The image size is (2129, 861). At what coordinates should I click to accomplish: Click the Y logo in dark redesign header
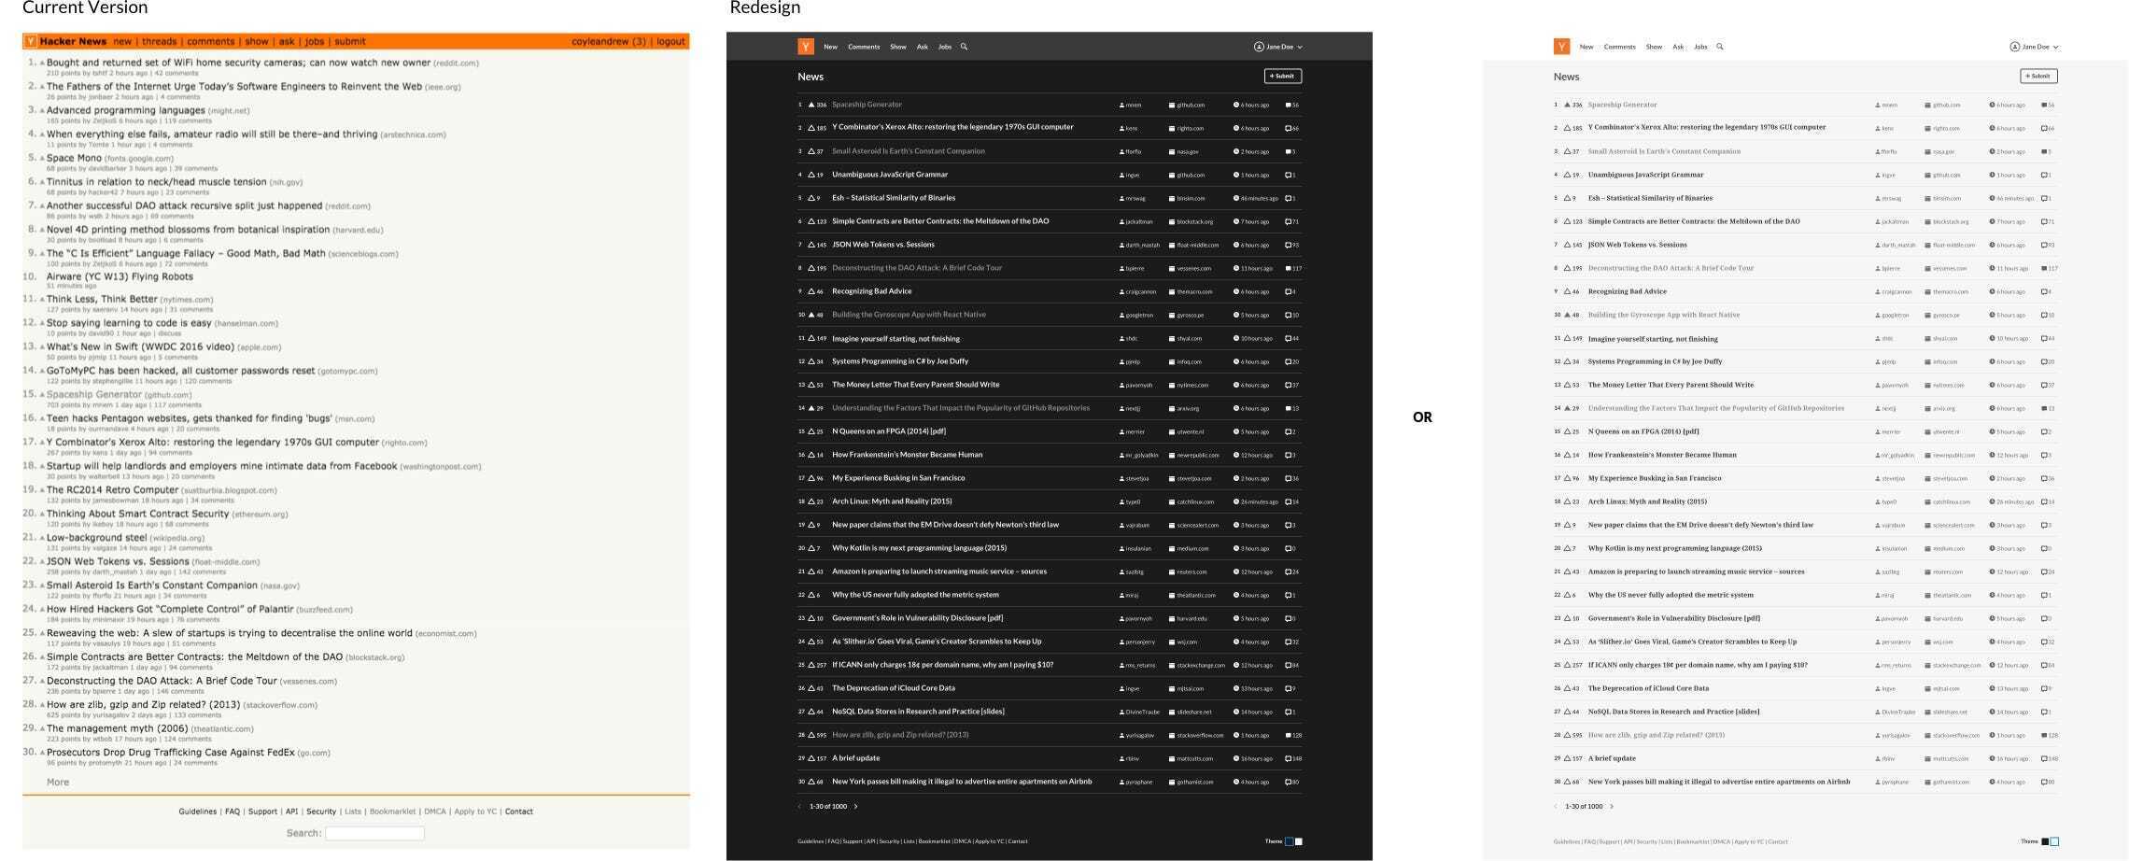click(806, 47)
